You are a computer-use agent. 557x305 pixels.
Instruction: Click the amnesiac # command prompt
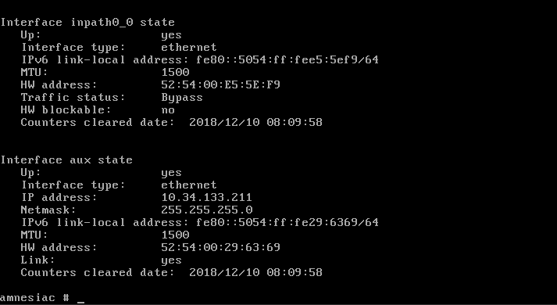pos(34,297)
